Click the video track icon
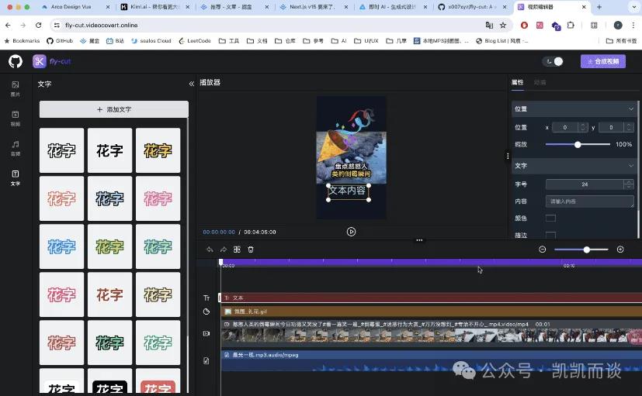642x396 pixels. (x=206, y=333)
